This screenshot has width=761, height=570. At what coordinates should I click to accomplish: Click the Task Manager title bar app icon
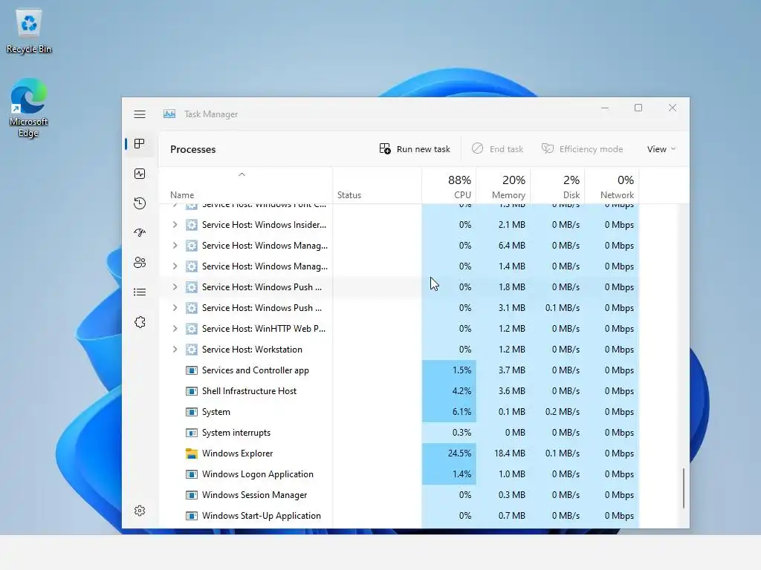pos(169,114)
